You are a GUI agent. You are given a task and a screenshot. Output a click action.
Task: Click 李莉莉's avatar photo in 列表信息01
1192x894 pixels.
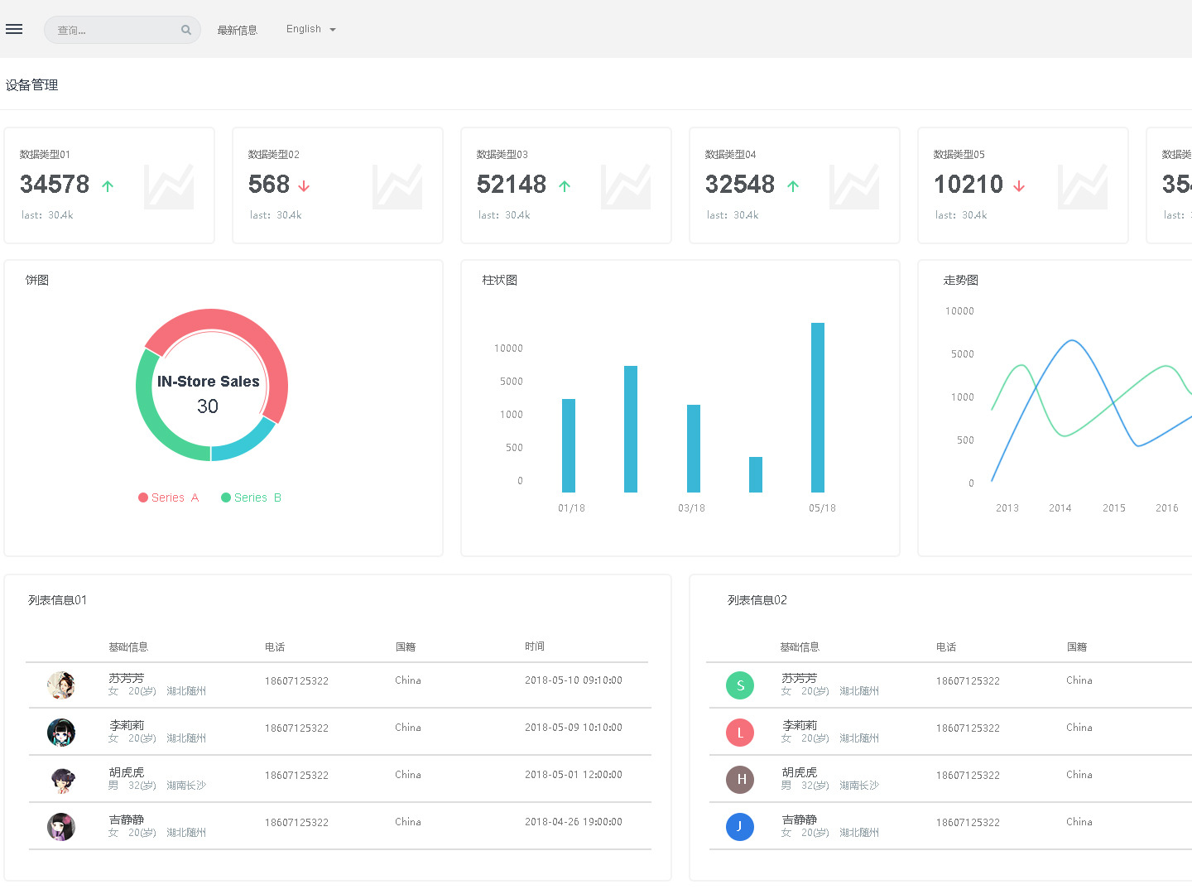point(61,733)
